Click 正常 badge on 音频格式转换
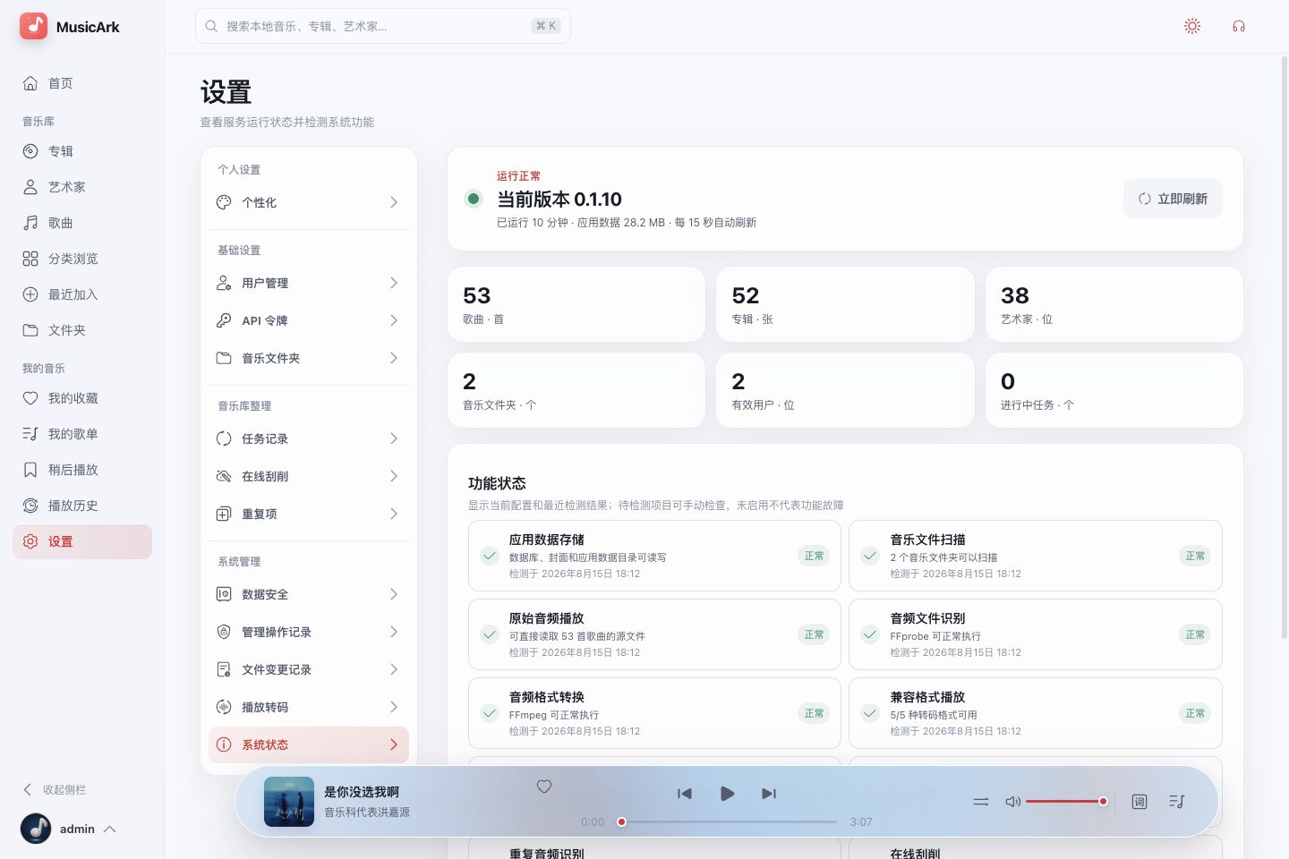Image resolution: width=1289 pixels, height=859 pixels. point(814,713)
